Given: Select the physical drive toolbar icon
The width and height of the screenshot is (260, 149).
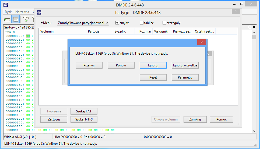Looking at the screenshot, I should [x=7, y=20].
